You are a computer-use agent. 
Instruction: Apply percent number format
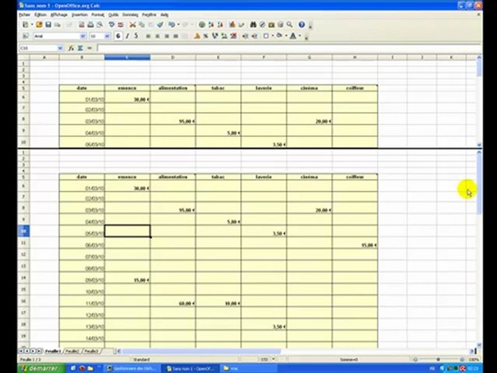click(x=206, y=36)
